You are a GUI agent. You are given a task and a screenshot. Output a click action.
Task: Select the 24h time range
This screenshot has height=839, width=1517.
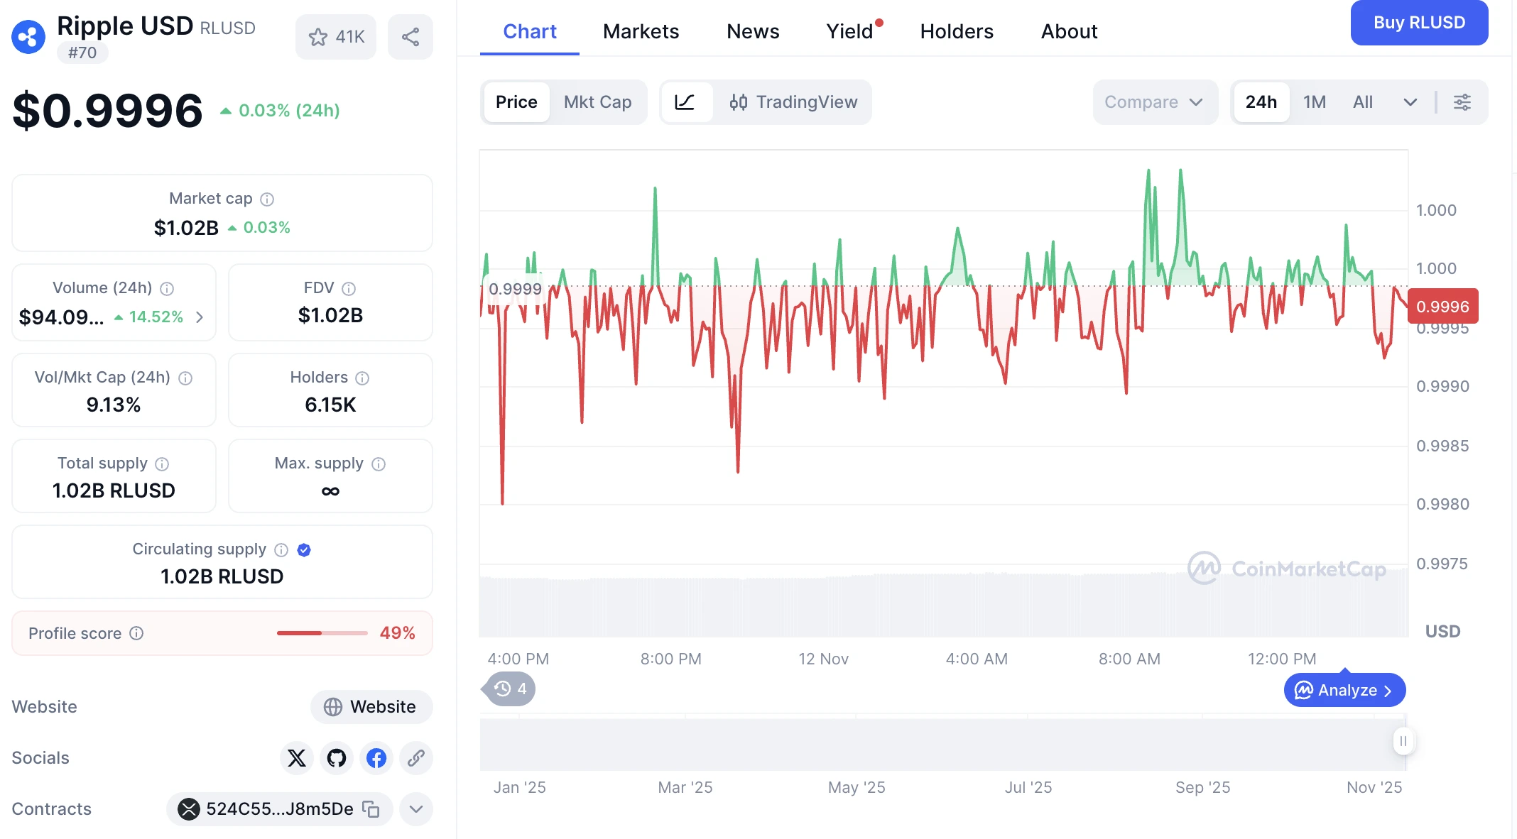[1261, 102]
